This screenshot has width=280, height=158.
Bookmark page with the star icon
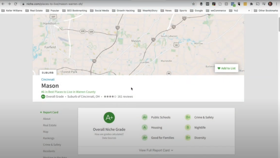193,4
